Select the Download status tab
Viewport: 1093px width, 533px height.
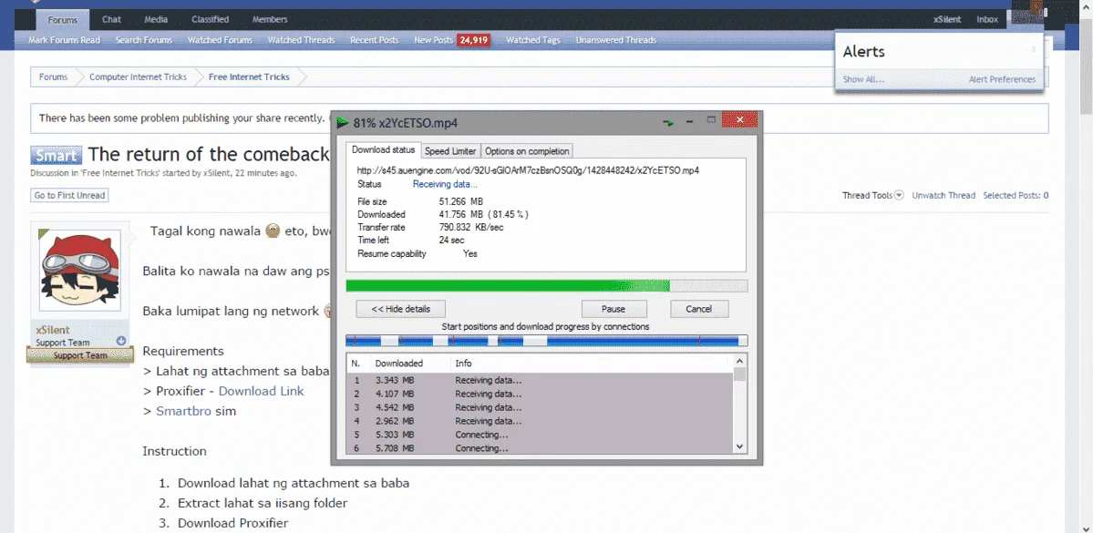coord(384,149)
